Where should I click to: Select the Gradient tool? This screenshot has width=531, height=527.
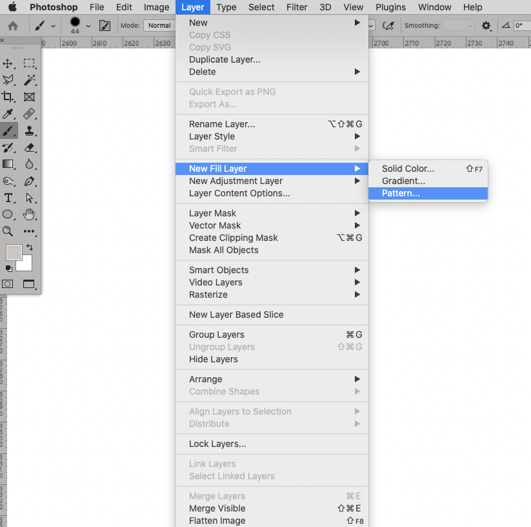[8, 164]
